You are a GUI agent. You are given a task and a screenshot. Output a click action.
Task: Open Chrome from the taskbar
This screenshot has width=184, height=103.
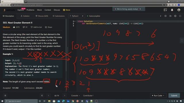point(73,101)
